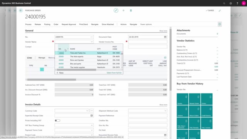247x139 pixels.
Task: Click the pencil edit icon in header
Action: pos(116,10)
